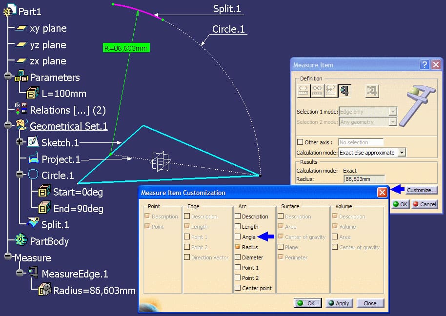The image size is (446, 316).
Task: Select the Split.1 tree entry text
Action: 55,224
